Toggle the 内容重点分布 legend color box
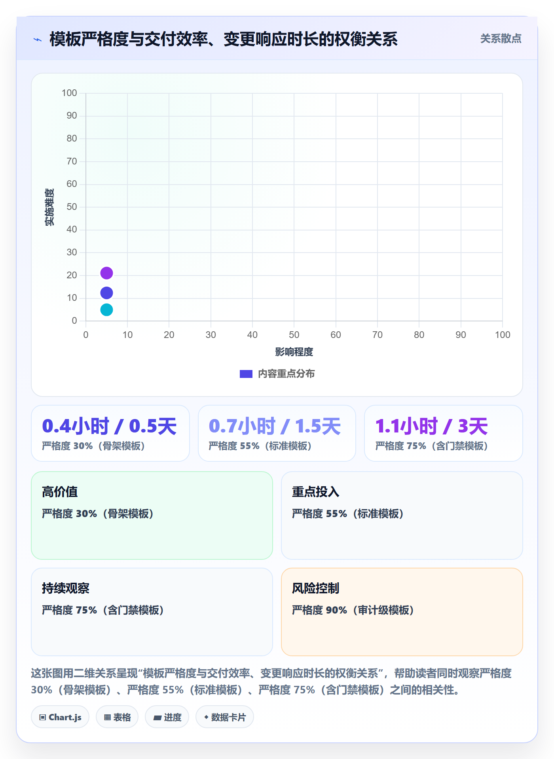This screenshot has width=554, height=759. 246,374
